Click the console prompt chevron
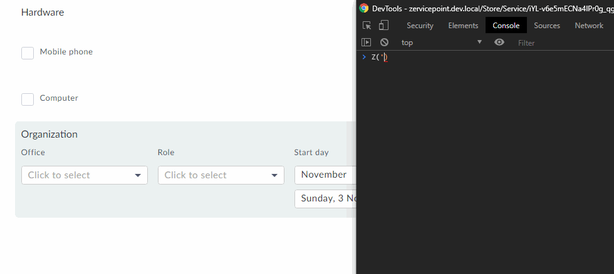Image resolution: width=614 pixels, height=274 pixels. pyautogui.click(x=364, y=58)
